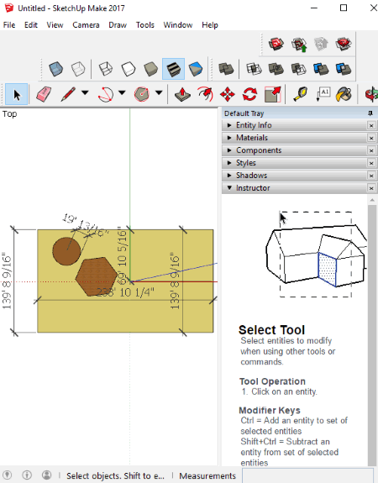The height and width of the screenshot is (483, 378).
Task: Open the View menu
Action: click(x=55, y=25)
